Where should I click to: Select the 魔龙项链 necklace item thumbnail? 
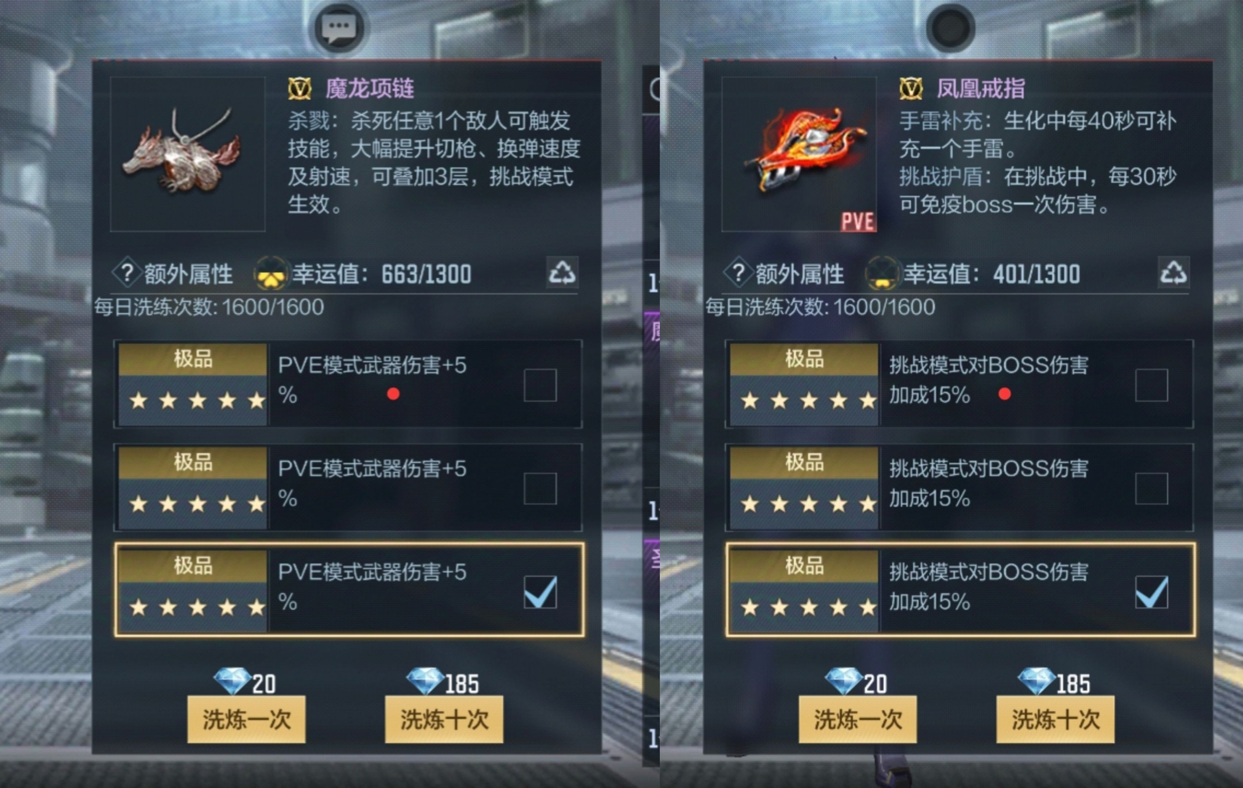[188, 154]
